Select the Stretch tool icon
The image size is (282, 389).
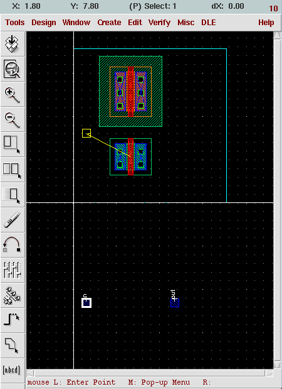tap(12, 145)
